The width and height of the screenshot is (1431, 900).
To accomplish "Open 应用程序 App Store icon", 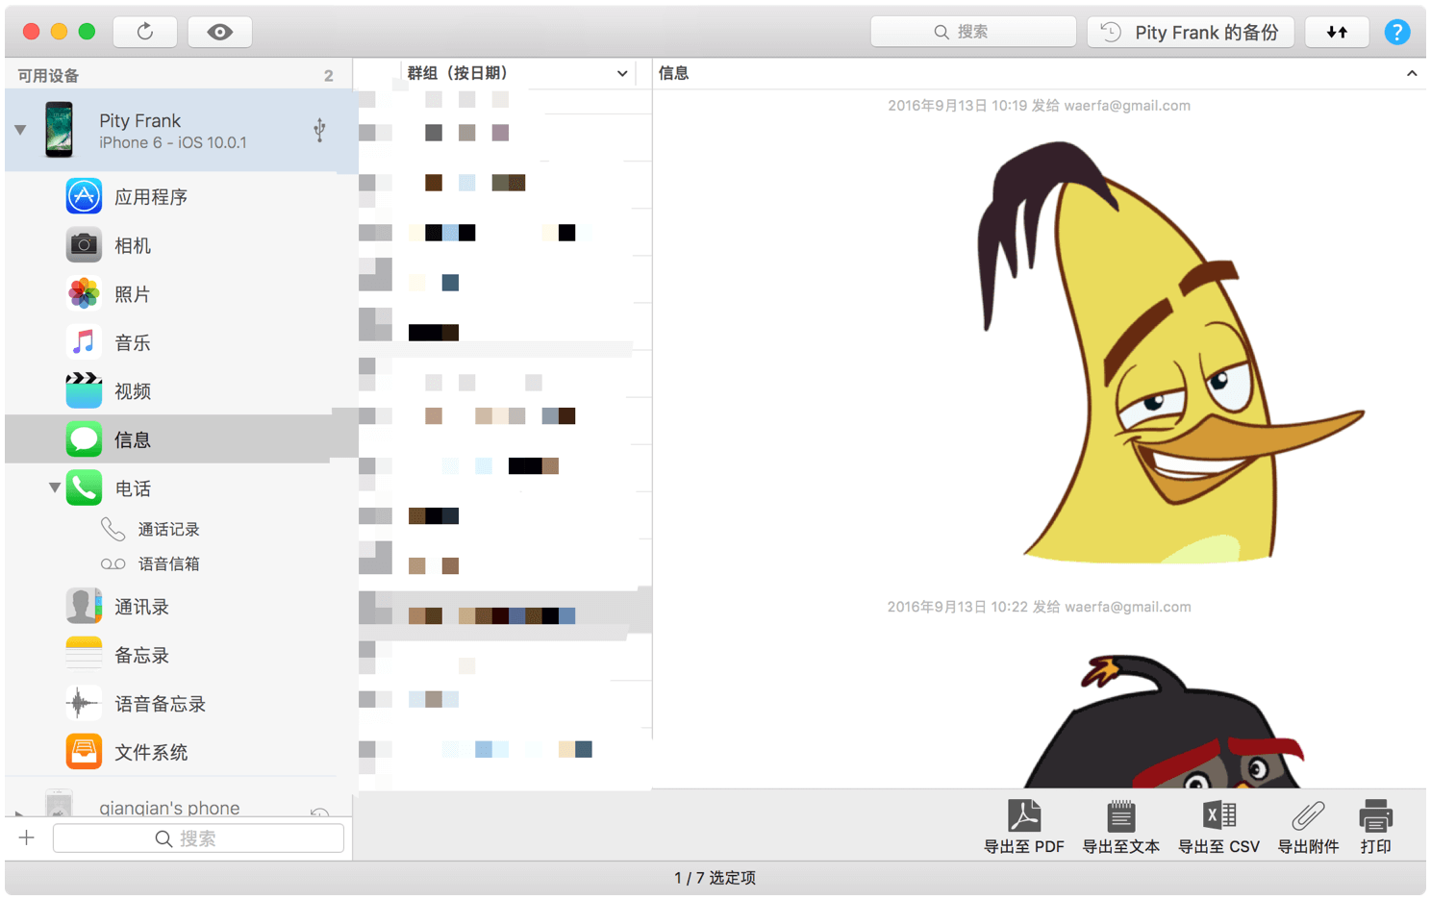I will [x=84, y=196].
